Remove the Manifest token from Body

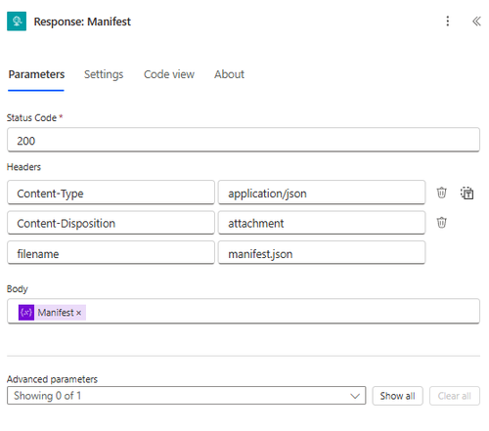(78, 313)
